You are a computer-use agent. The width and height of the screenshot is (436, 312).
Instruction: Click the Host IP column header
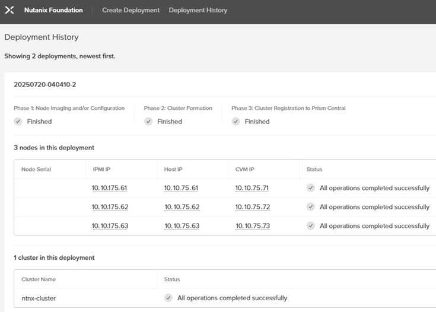(x=173, y=170)
